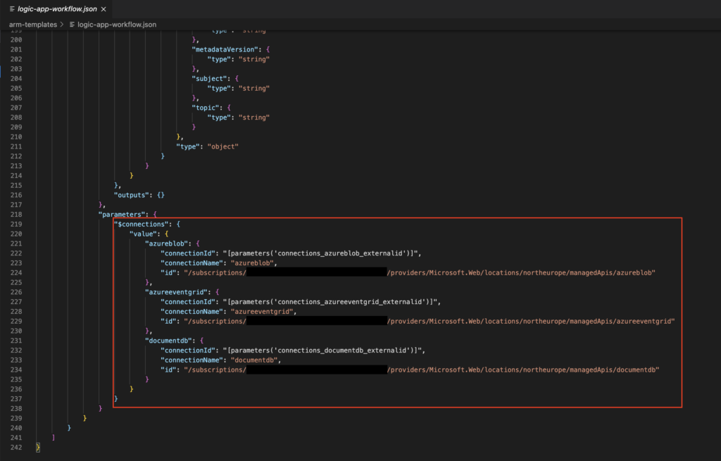The height and width of the screenshot is (461, 721).
Task: Click the "connectionId" key on line 227
Action: [x=187, y=302]
